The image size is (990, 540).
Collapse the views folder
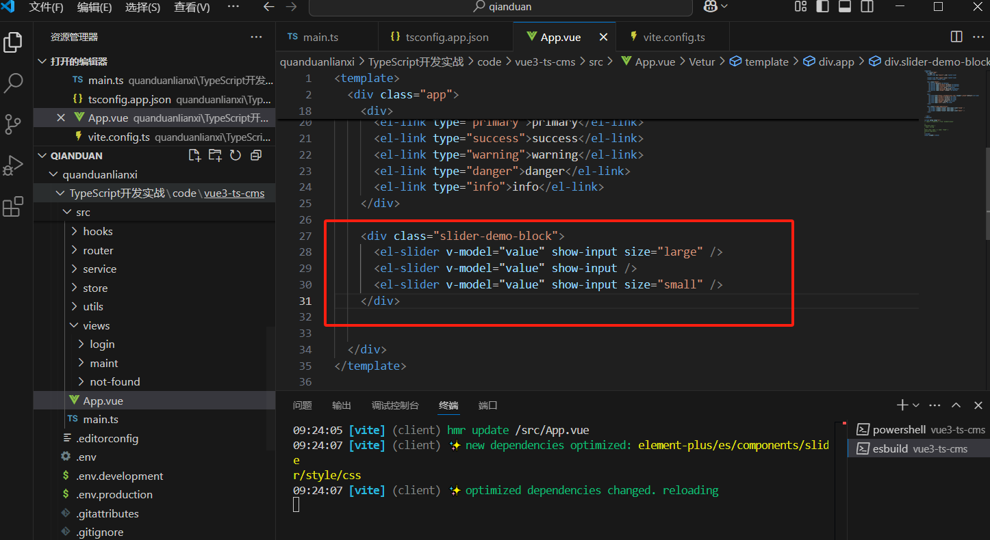pos(75,326)
